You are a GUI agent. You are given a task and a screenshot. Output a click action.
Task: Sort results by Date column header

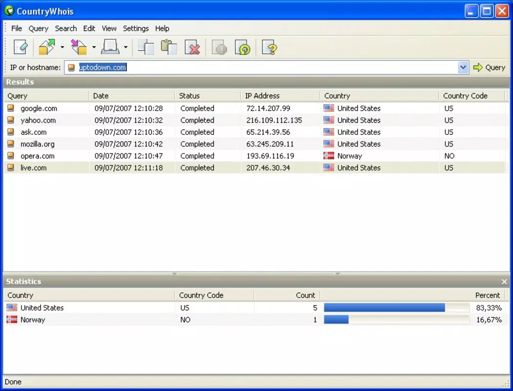coord(132,96)
